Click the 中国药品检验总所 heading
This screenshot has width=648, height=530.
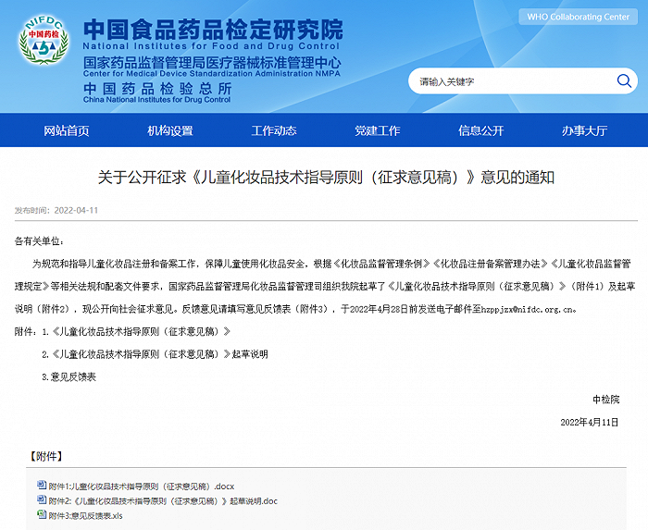pos(157,89)
